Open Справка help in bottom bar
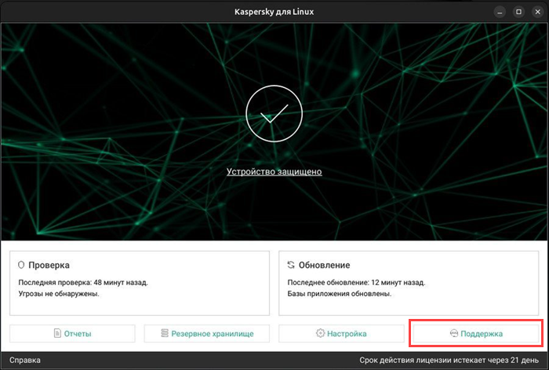The image size is (549, 370). point(25,360)
